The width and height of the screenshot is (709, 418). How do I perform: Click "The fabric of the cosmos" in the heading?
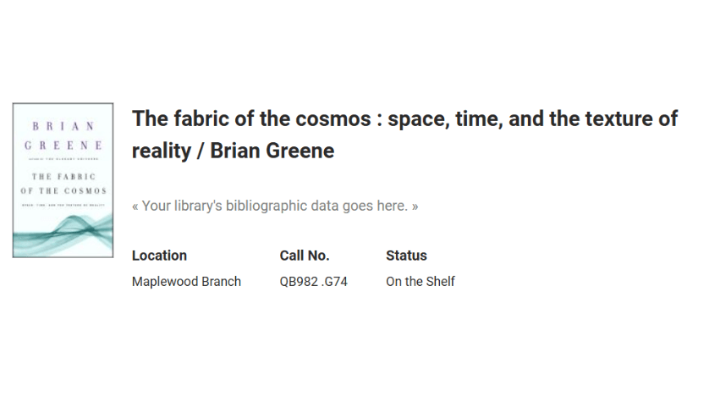[x=251, y=118]
